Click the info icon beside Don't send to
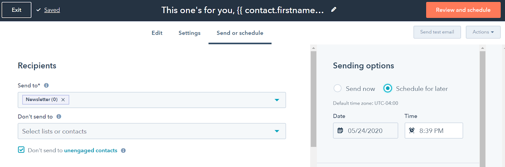Image resolution: width=505 pixels, height=167 pixels. tap(59, 117)
